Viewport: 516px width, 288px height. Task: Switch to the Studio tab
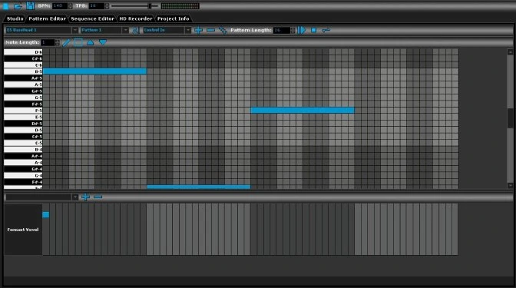click(15, 18)
